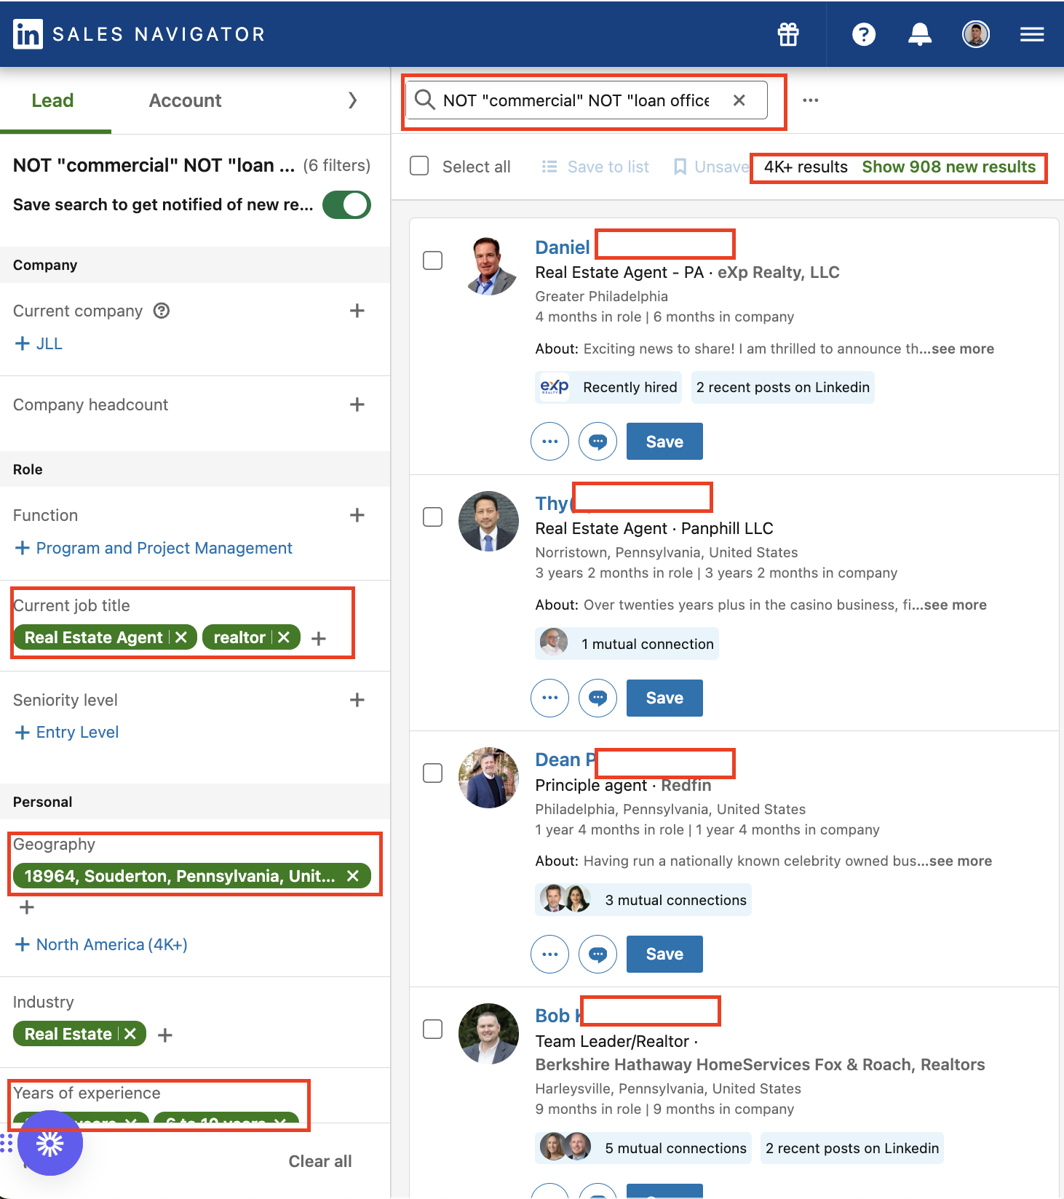Open search options ellipsis next to search box
The height and width of the screenshot is (1199, 1064).
click(x=811, y=100)
